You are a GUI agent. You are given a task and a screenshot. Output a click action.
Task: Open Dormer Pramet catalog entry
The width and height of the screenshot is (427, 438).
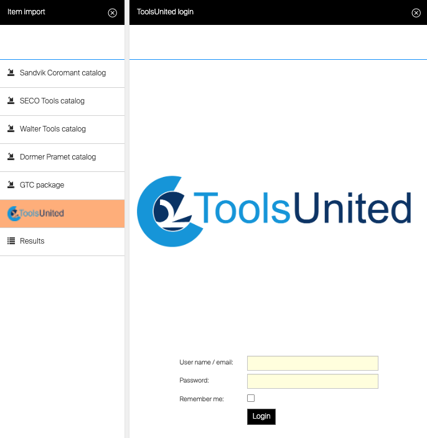coord(58,157)
